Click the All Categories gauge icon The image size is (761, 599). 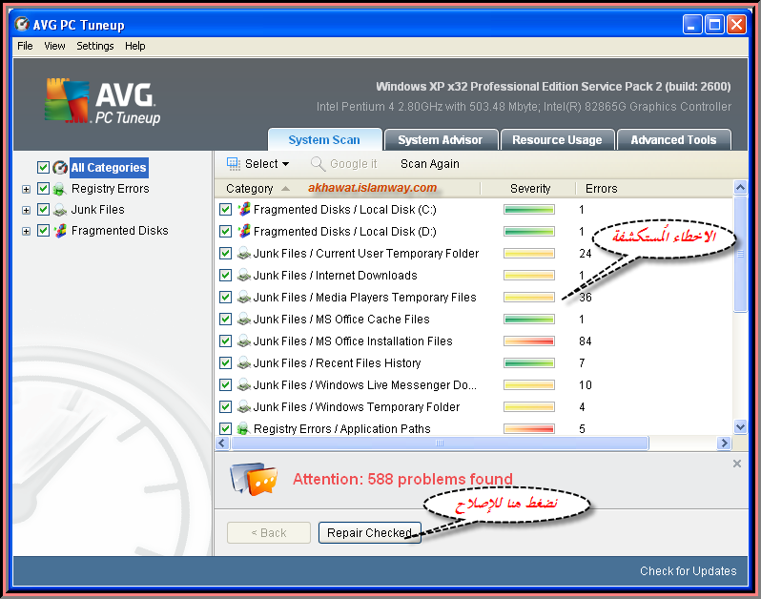pyautogui.click(x=60, y=168)
